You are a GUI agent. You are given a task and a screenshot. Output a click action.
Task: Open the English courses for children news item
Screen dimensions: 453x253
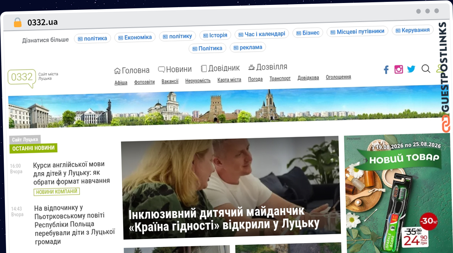coord(72,173)
